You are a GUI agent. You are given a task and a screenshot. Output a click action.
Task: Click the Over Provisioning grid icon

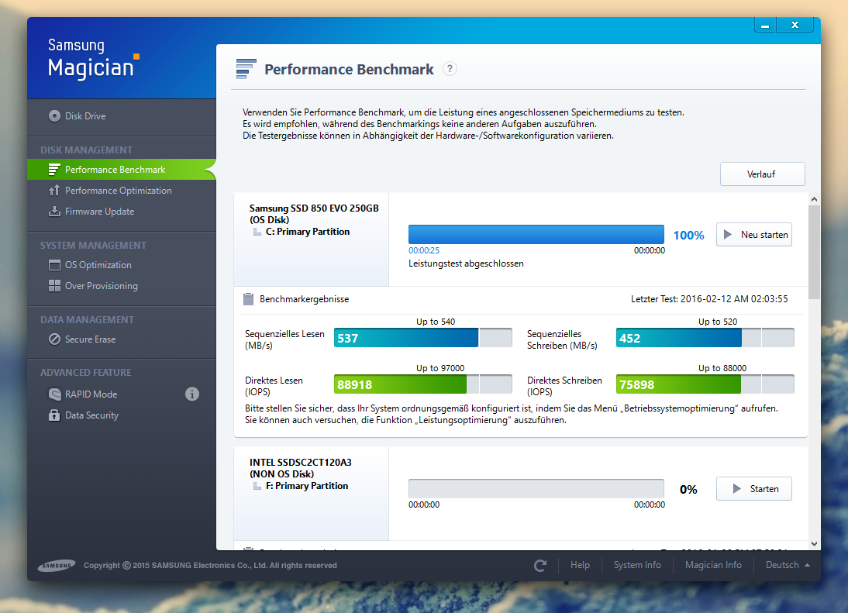[54, 286]
